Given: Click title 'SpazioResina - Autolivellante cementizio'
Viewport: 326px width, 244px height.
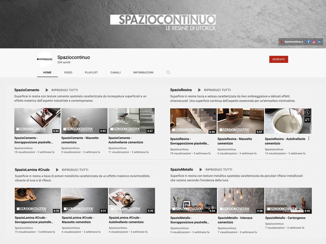Looking at the screenshot, I should click(x=285, y=141).
